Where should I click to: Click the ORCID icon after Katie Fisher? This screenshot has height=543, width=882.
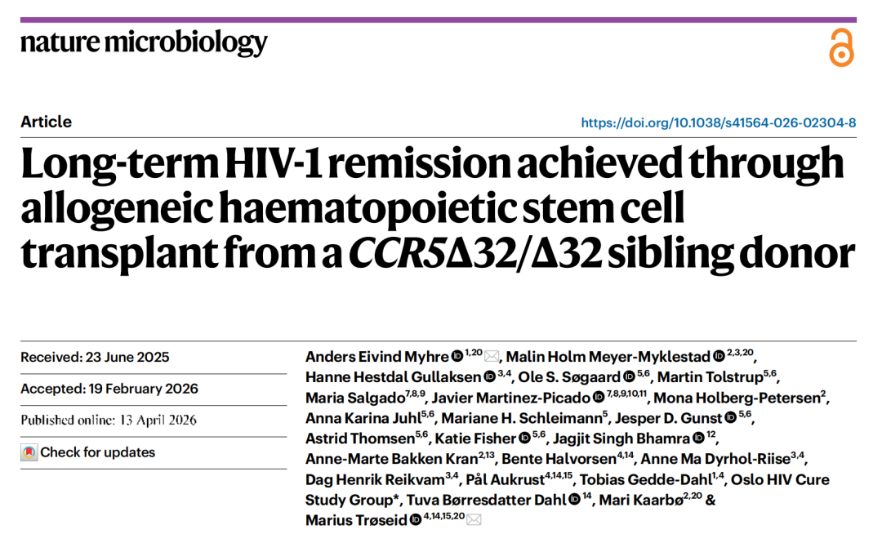524,438
